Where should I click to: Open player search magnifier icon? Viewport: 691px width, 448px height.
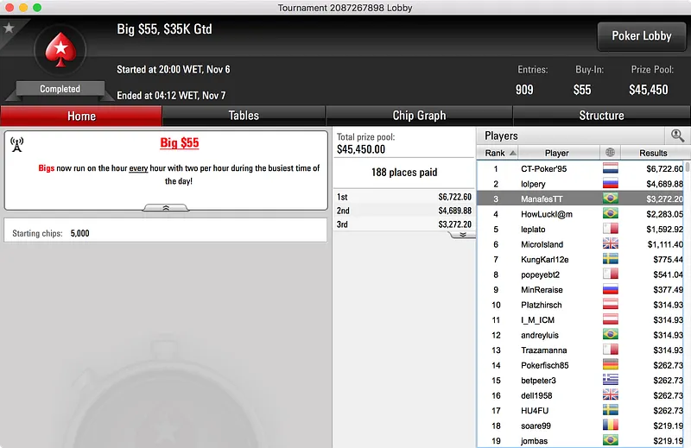[677, 136]
